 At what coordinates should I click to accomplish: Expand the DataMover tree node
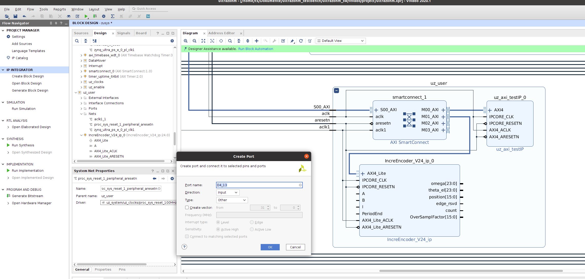[81, 61]
